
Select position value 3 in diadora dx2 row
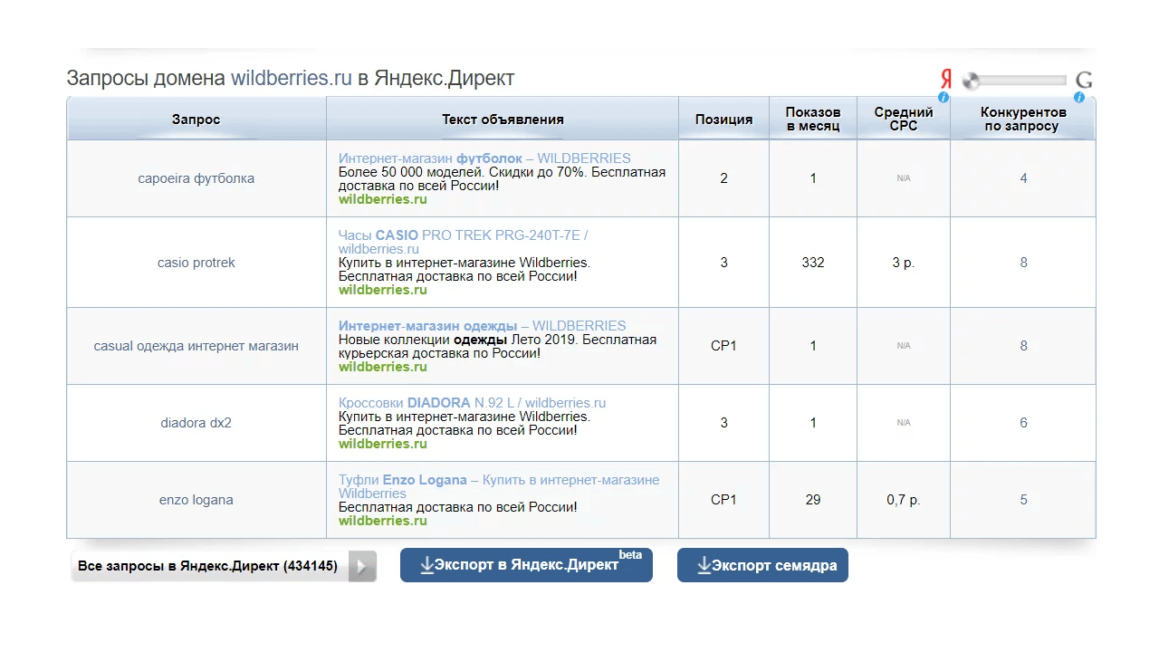(x=723, y=423)
